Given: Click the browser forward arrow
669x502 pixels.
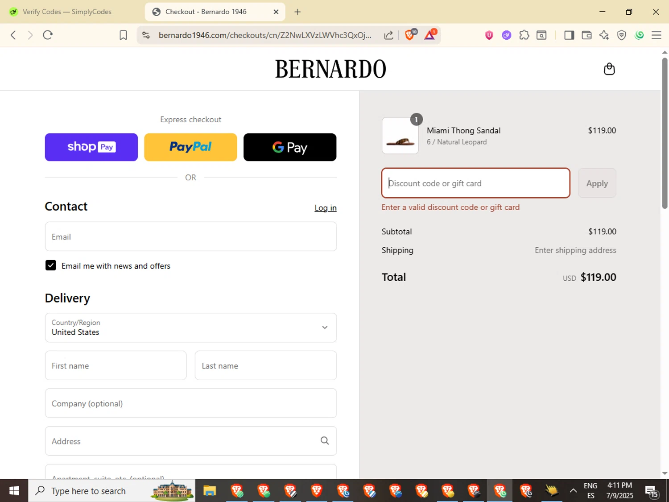Looking at the screenshot, I should (30, 35).
